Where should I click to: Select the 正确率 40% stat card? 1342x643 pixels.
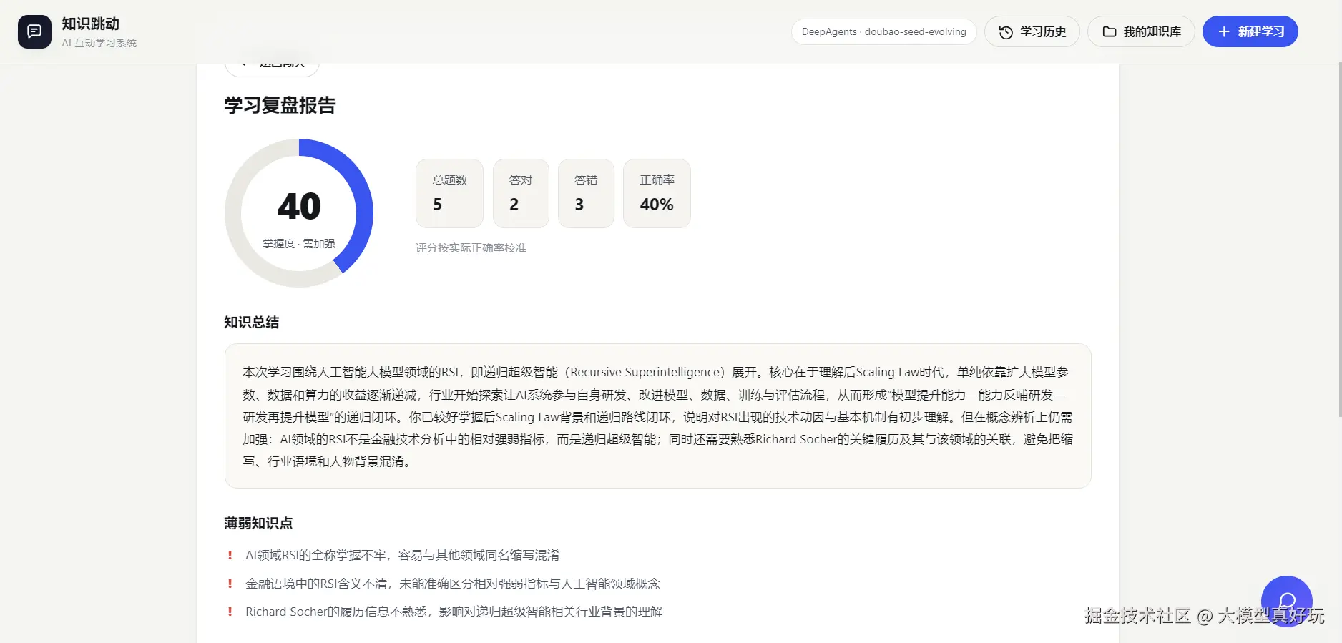point(657,193)
